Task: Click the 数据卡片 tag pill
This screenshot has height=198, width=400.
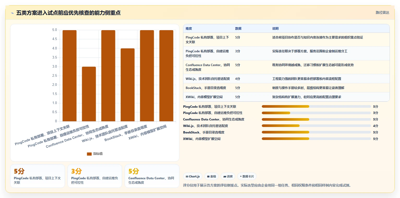Action: coord(247,176)
